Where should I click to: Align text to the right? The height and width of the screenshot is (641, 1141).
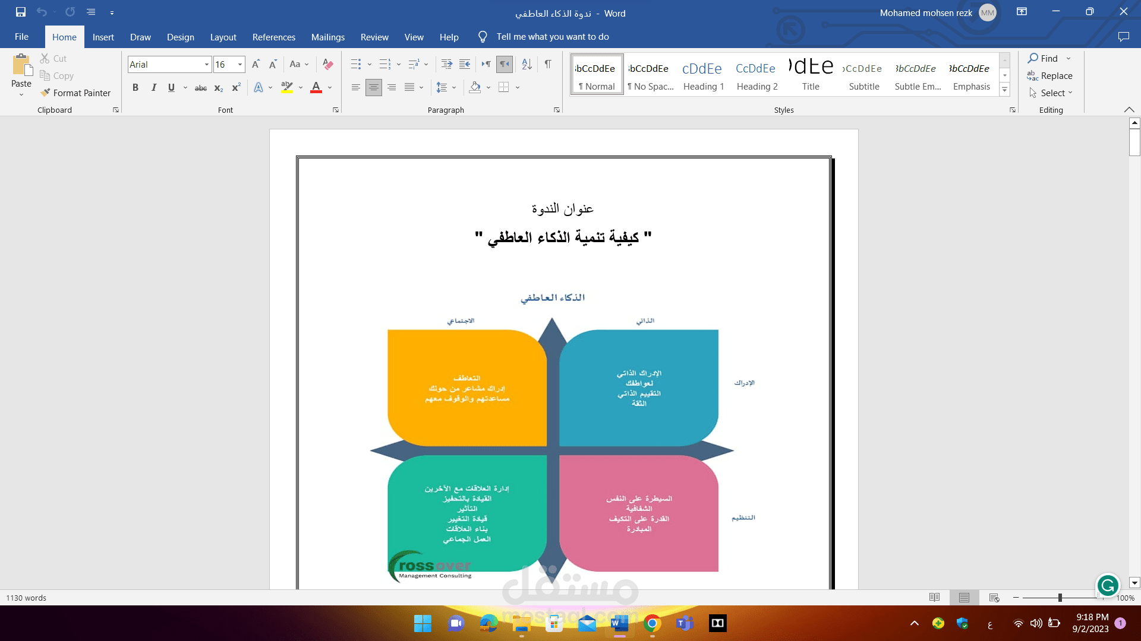click(x=392, y=87)
